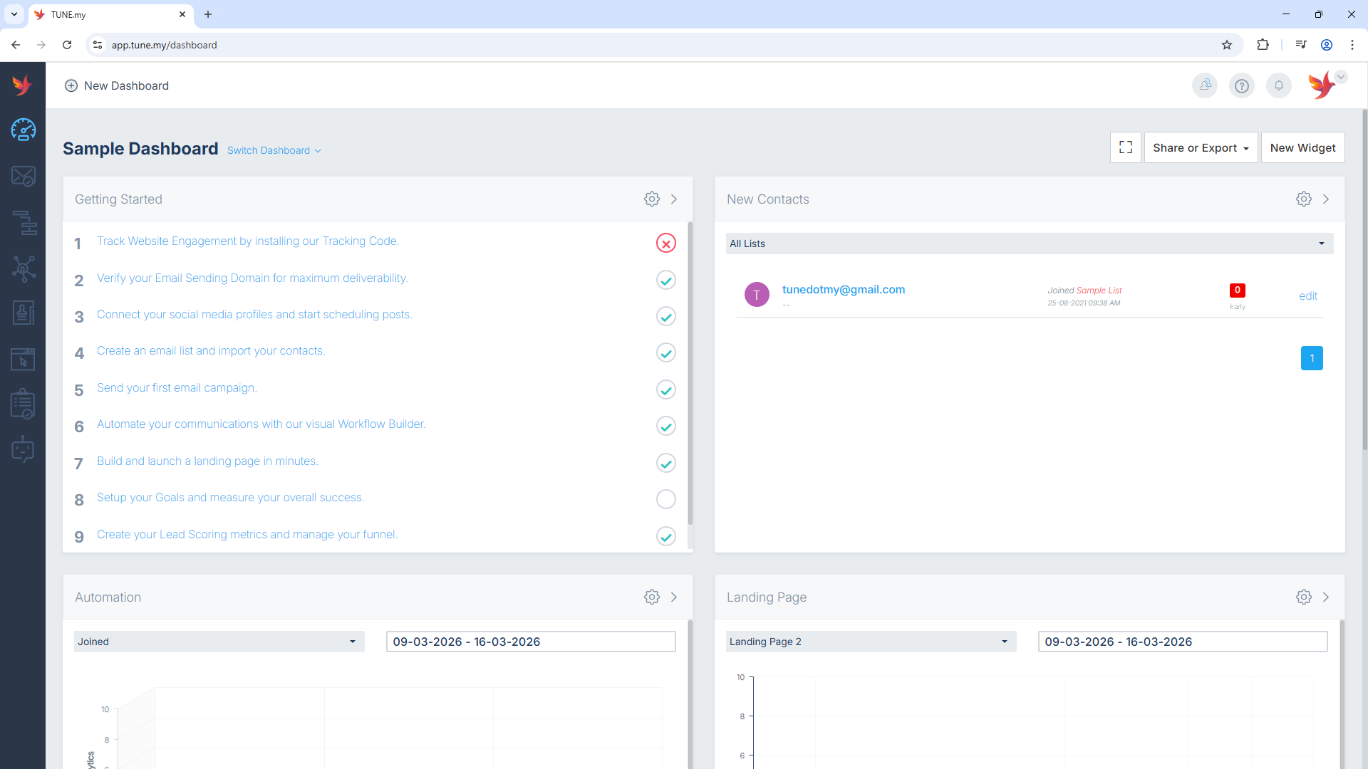This screenshot has height=769, width=1368.
Task: Toggle the Setup your Goals status circle
Action: tap(666, 499)
